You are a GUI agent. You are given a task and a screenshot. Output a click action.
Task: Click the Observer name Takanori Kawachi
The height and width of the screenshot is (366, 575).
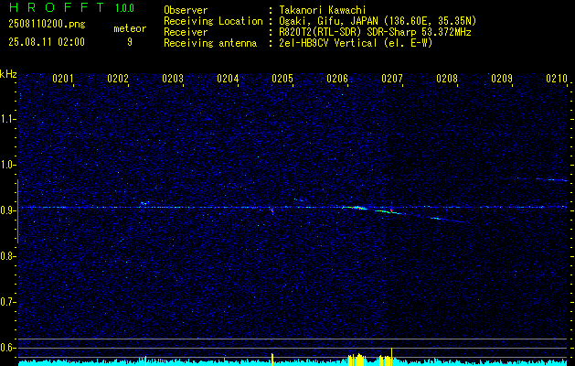tap(323, 10)
